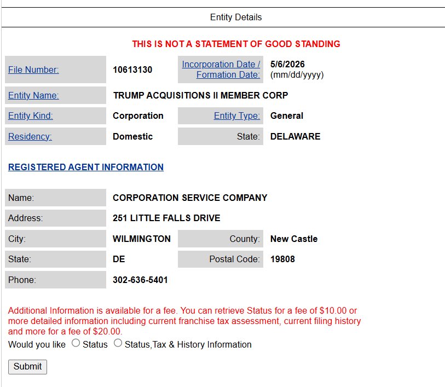
Task: Open the File Number help link
Action: 33,70
